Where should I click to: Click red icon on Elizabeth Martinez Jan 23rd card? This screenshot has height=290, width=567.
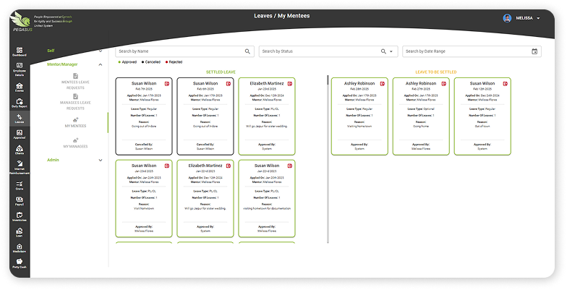(x=290, y=84)
